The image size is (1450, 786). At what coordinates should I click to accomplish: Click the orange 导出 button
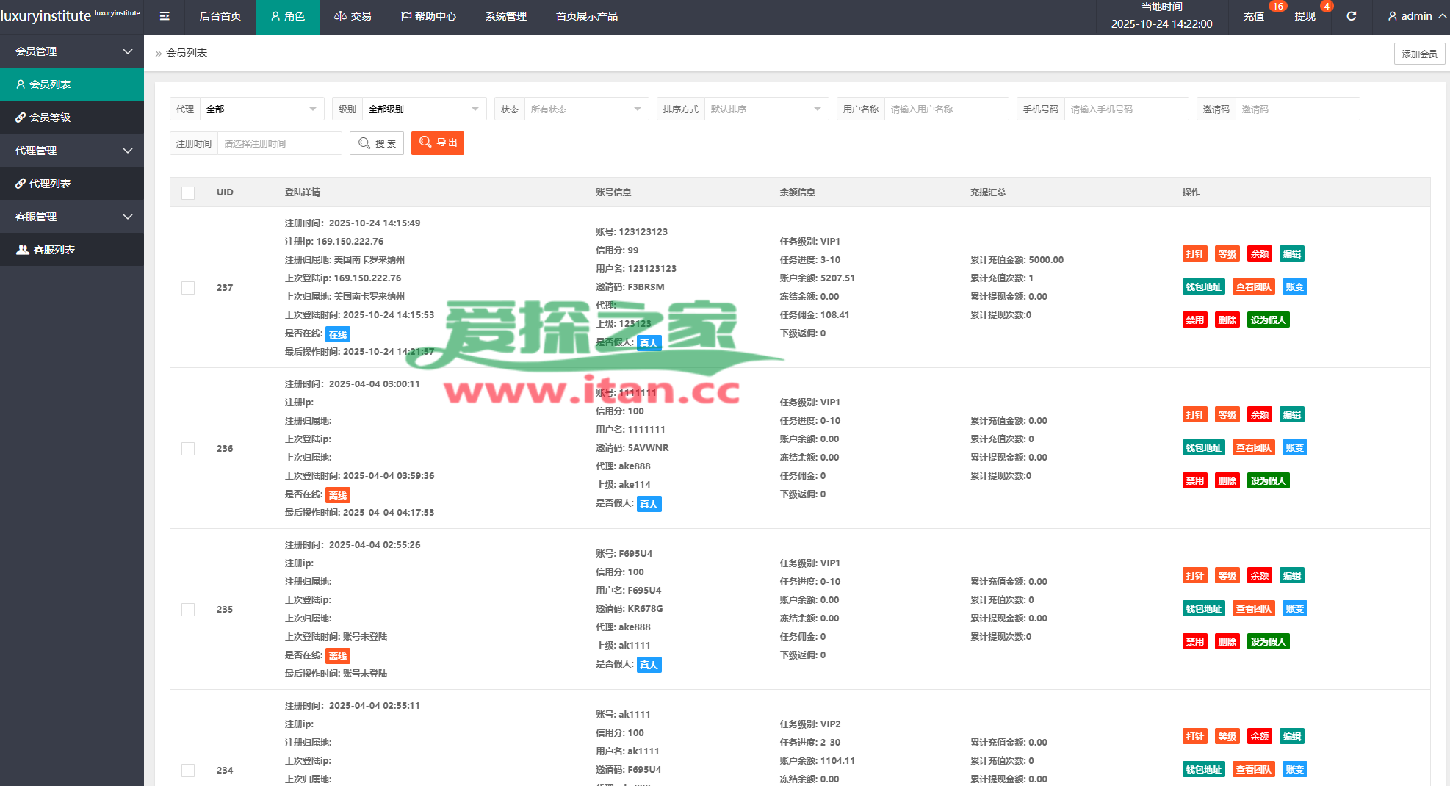[438, 143]
